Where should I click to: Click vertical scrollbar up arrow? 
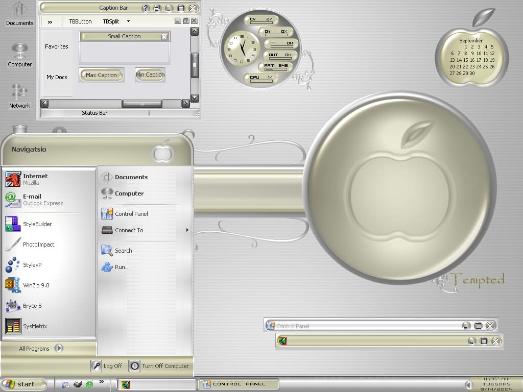(195, 32)
